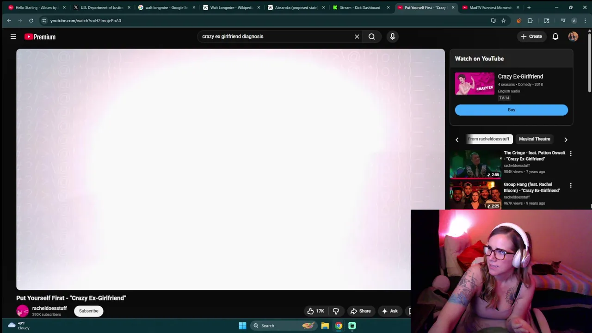The image size is (592, 333).
Task: Click install app icon in address bar
Action: tap(493, 20)
